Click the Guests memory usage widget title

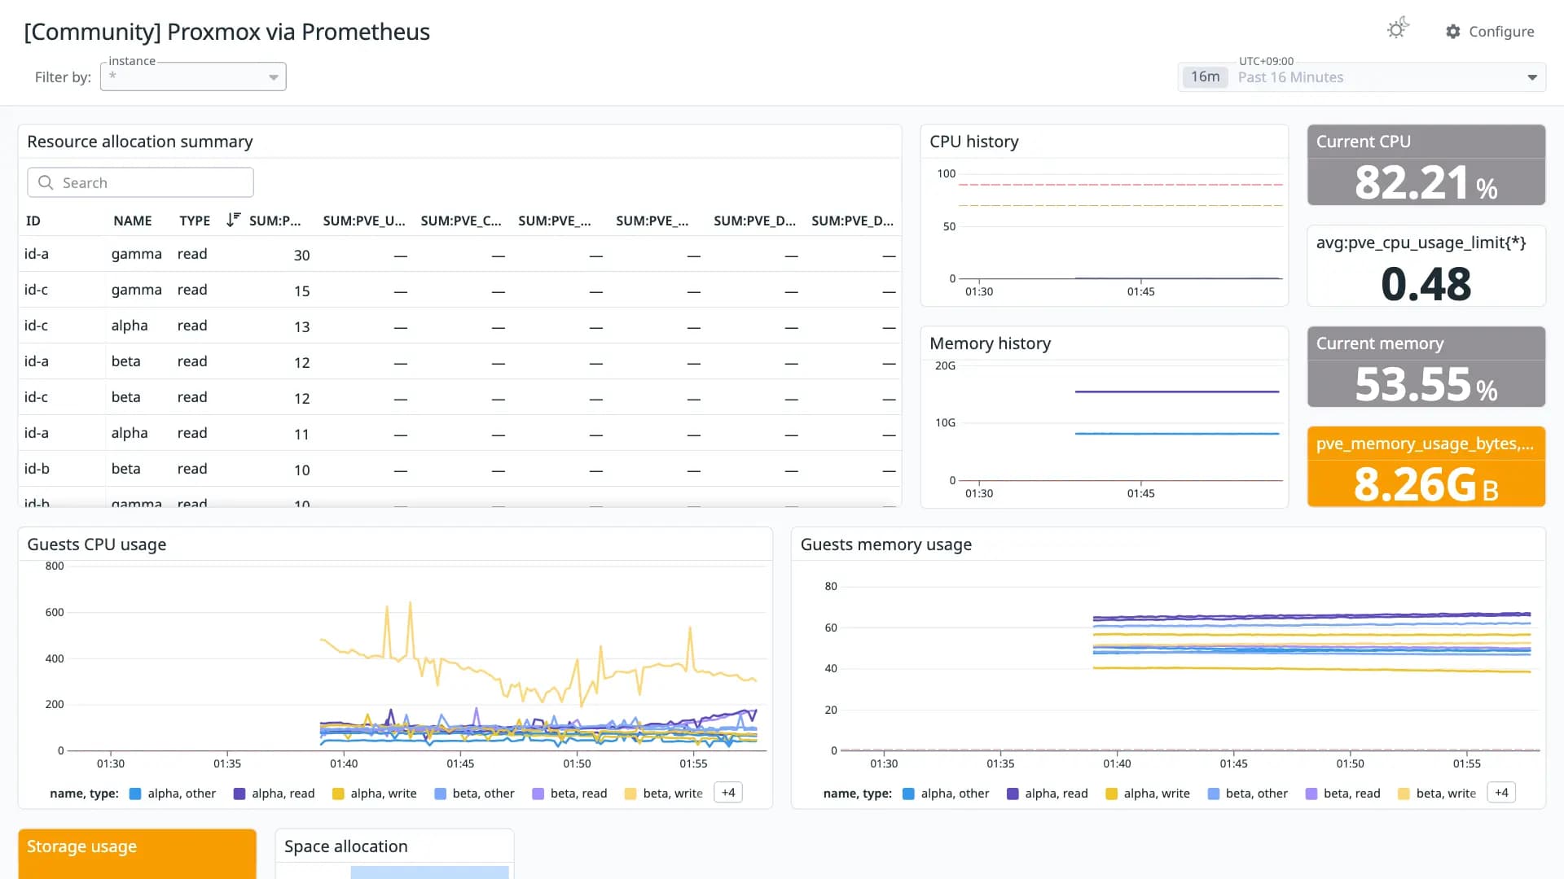[x=886, y=544]
